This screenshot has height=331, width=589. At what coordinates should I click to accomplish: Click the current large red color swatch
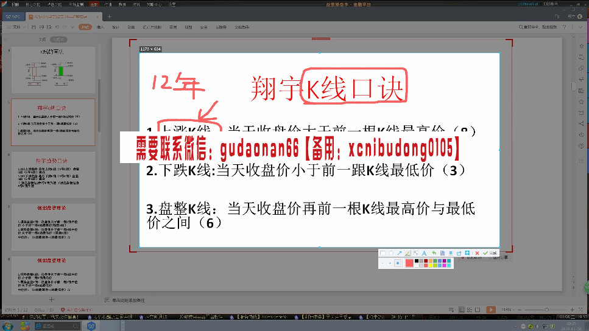click(x=409, y=263)
